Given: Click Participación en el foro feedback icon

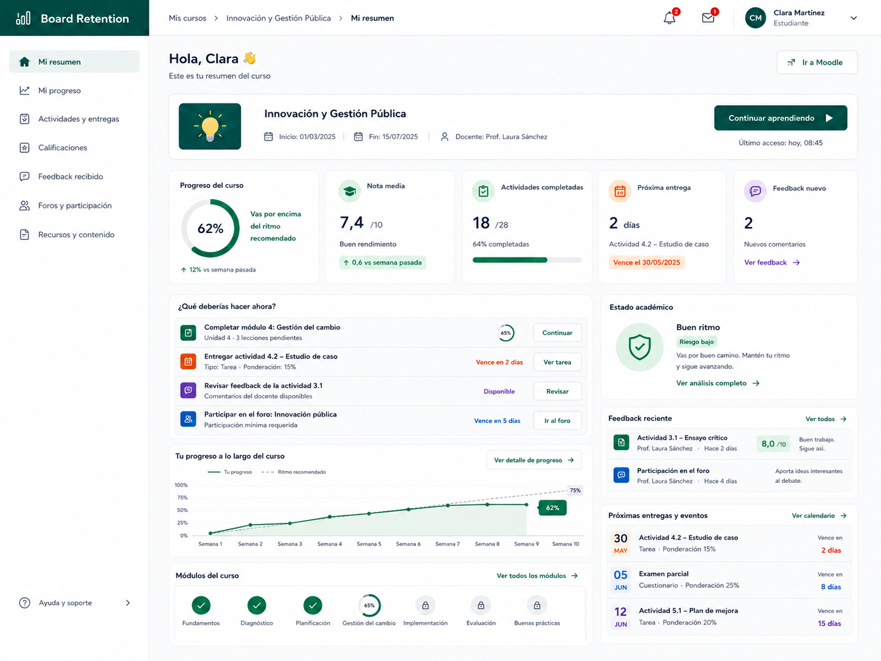Looking at the screenshot, I should pyautogui.click(x=621, y=475).
